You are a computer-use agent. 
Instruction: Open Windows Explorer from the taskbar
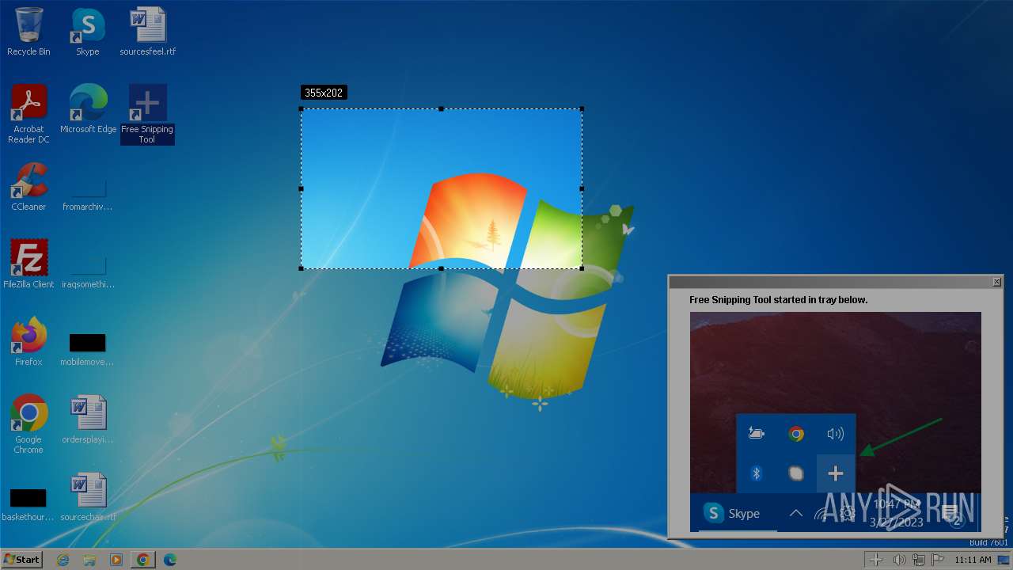pyautogui.click(x=89, y=560)
